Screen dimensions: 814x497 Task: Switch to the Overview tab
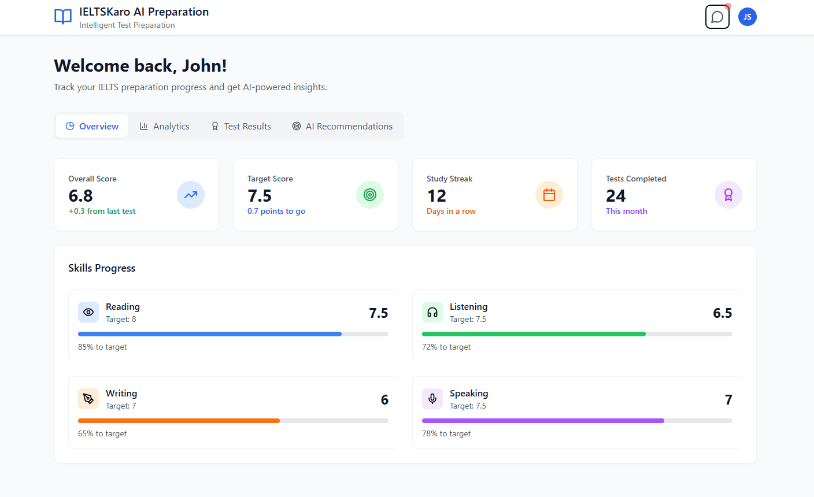(92, 126)
